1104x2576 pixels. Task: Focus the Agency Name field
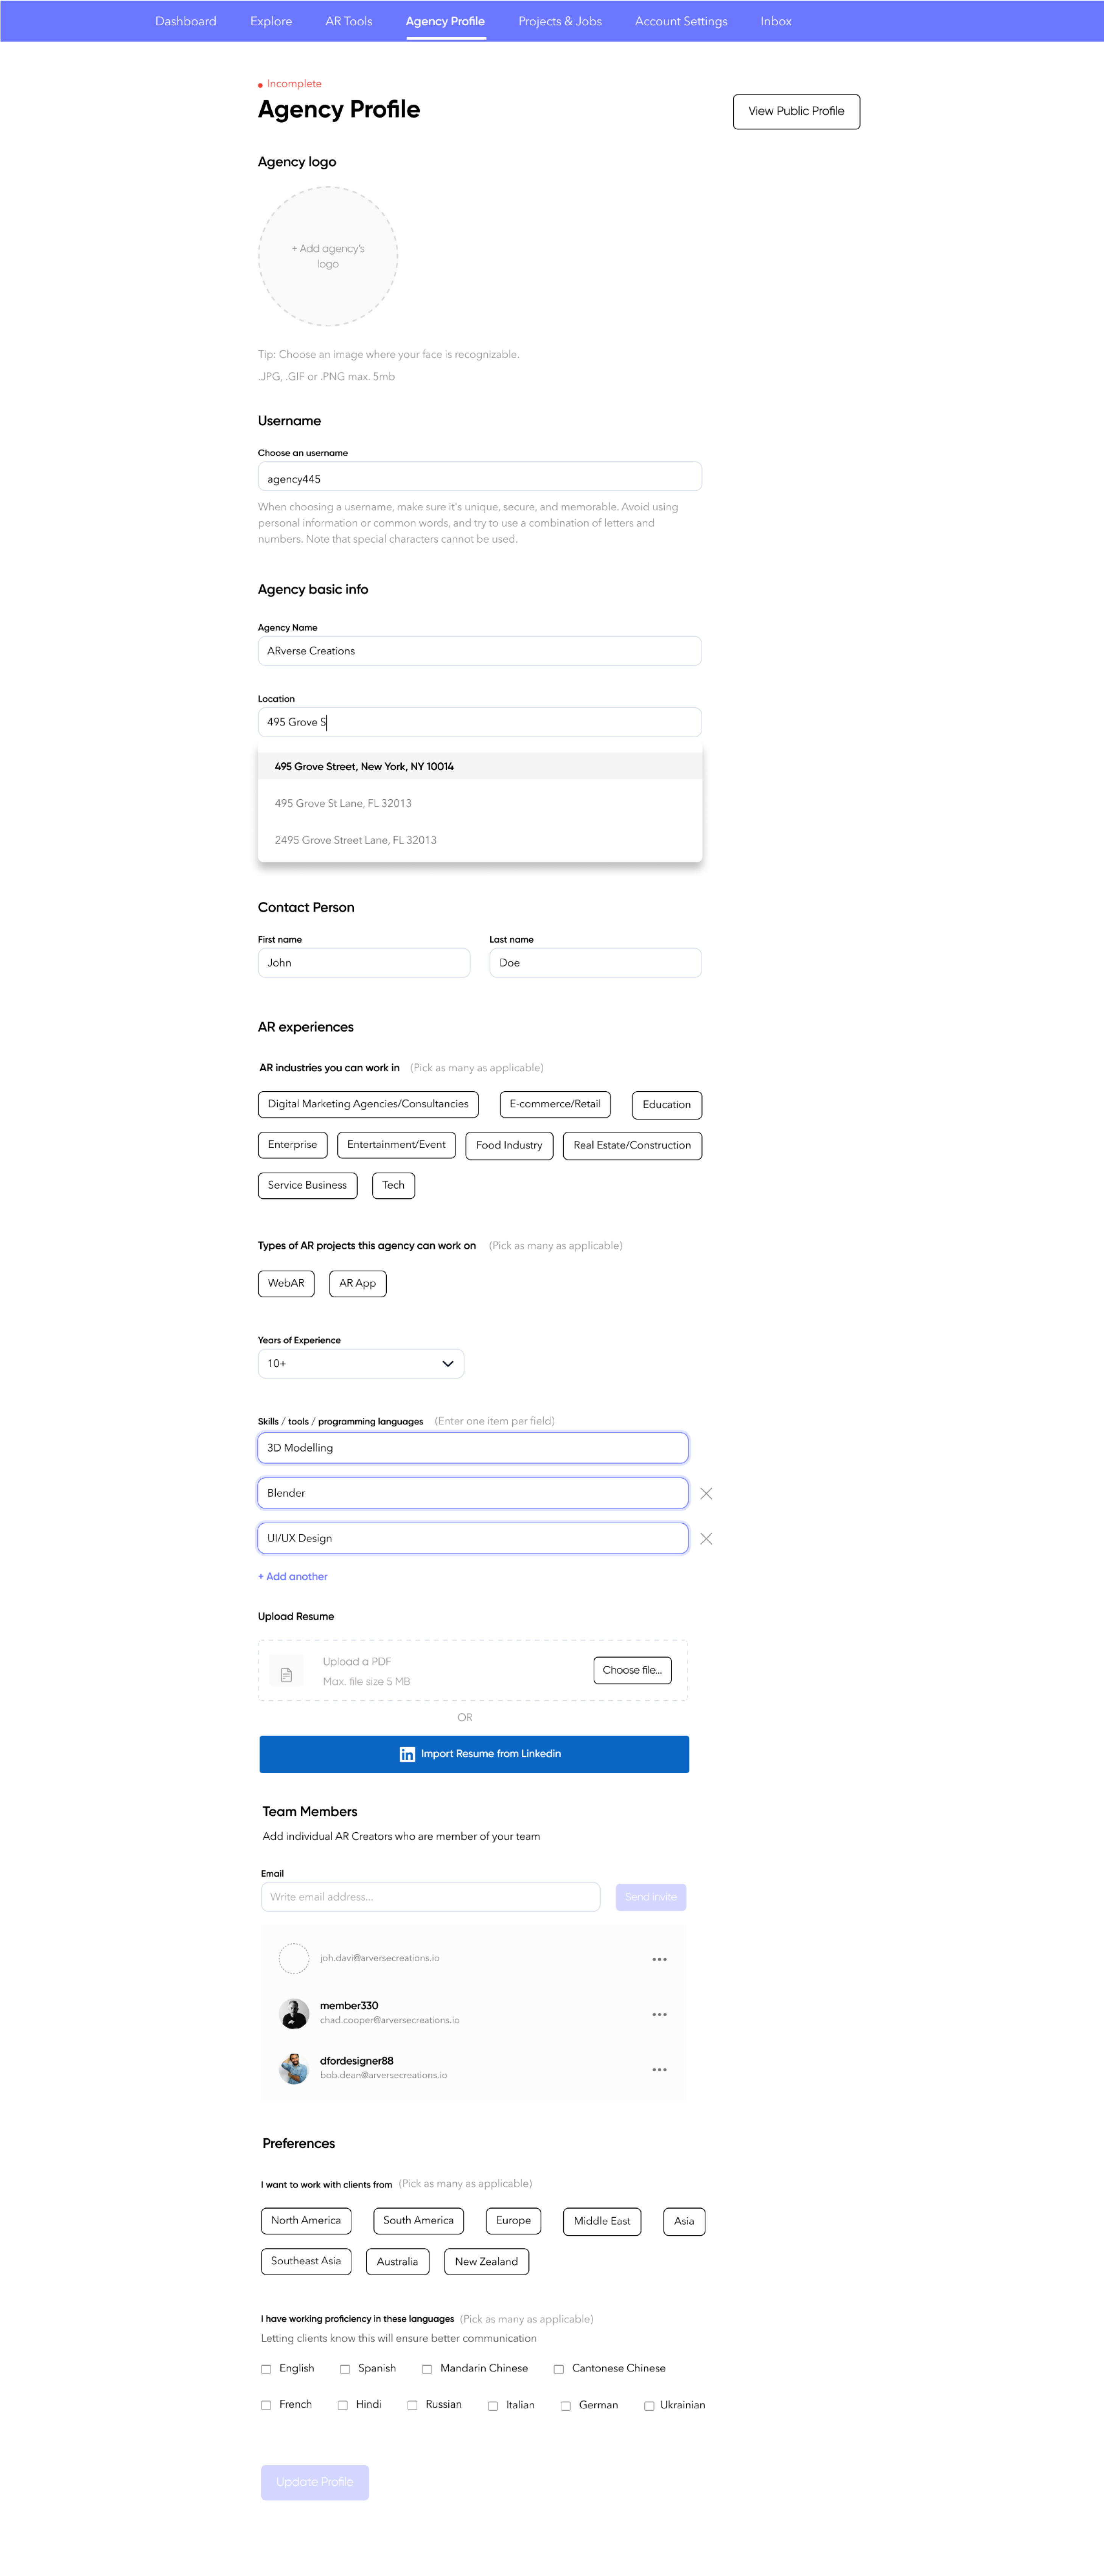[480, 651]
